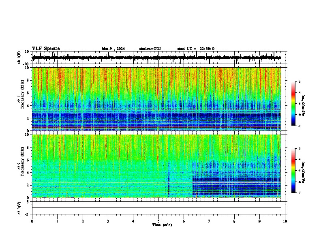Image resolution: width=321 pixels, height=248 pixels.
Task: Click the "2" kHz tick on ch.2 spectrogram
Action: click(28, 185)
